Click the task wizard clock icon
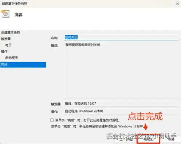 [x=5, y=14]
